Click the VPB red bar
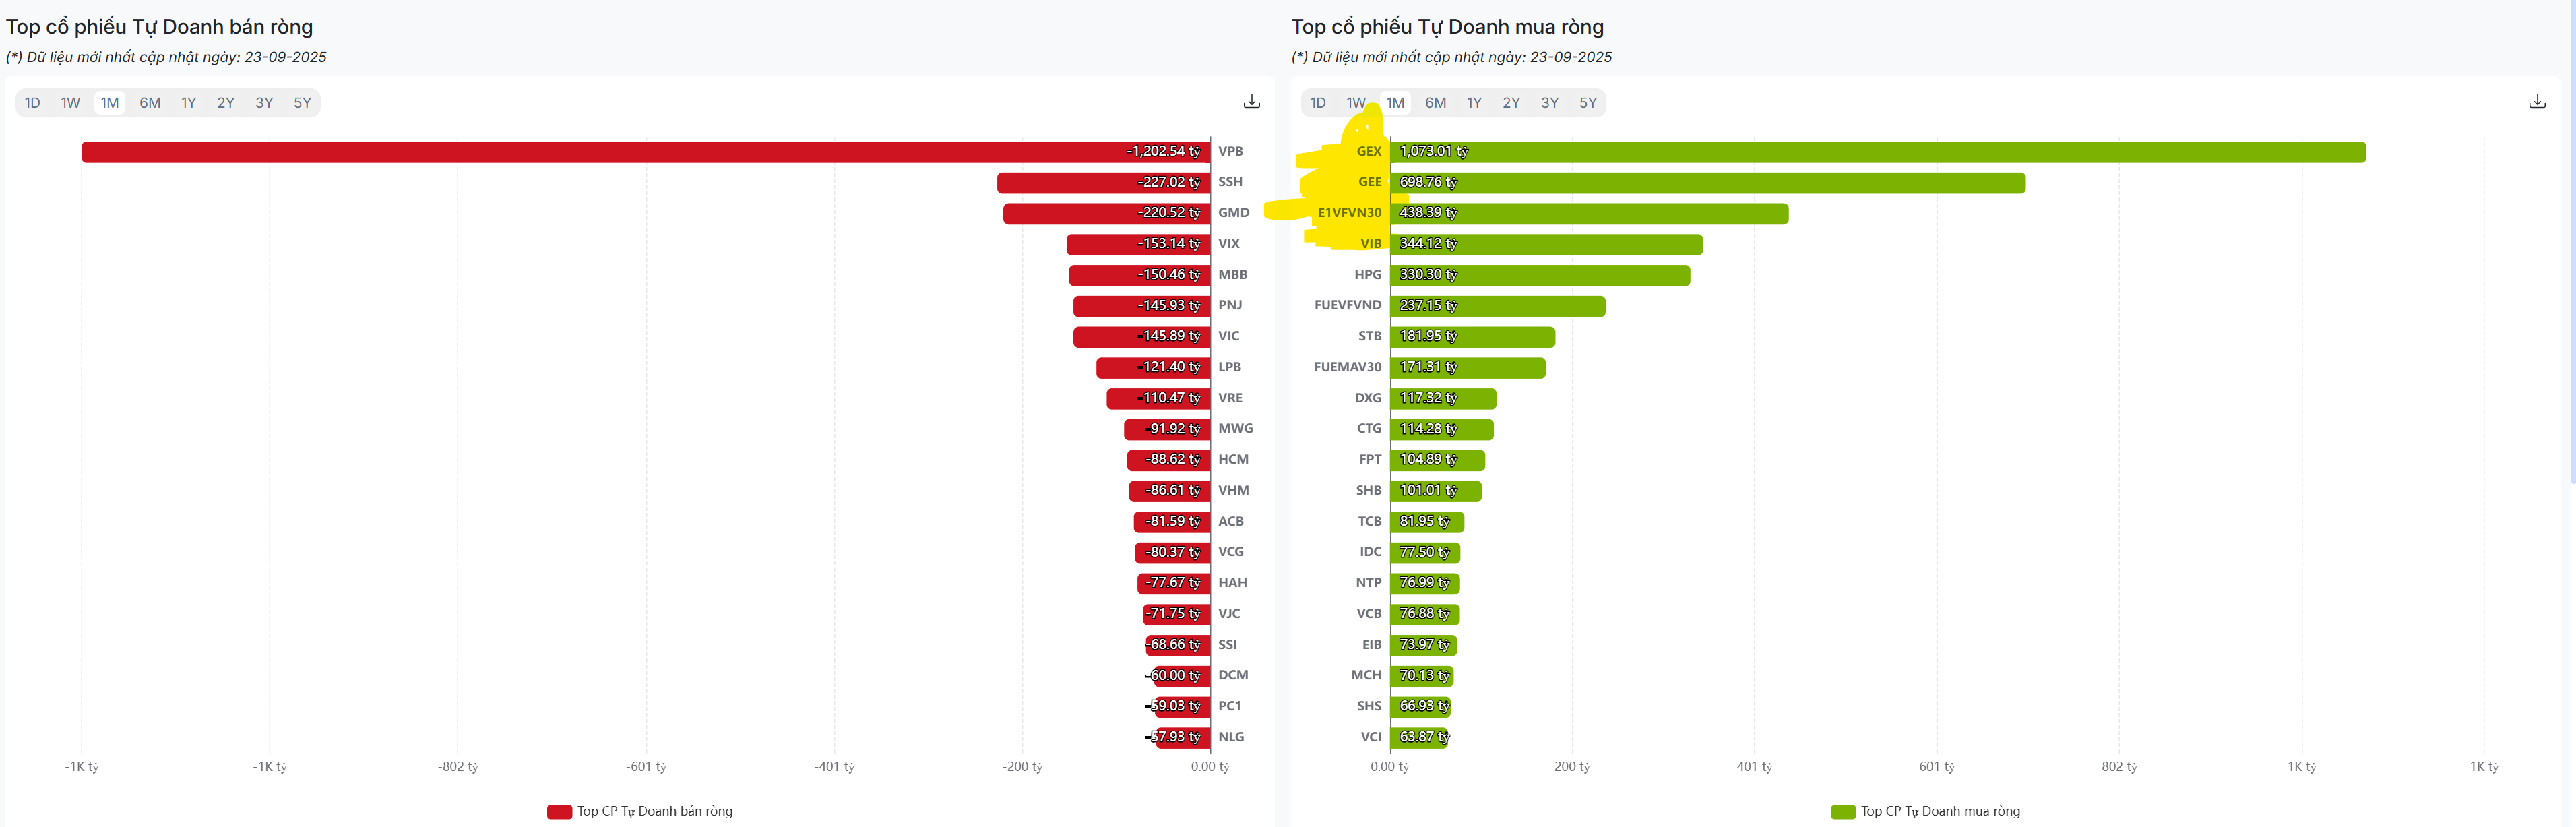 coord(600,152)
